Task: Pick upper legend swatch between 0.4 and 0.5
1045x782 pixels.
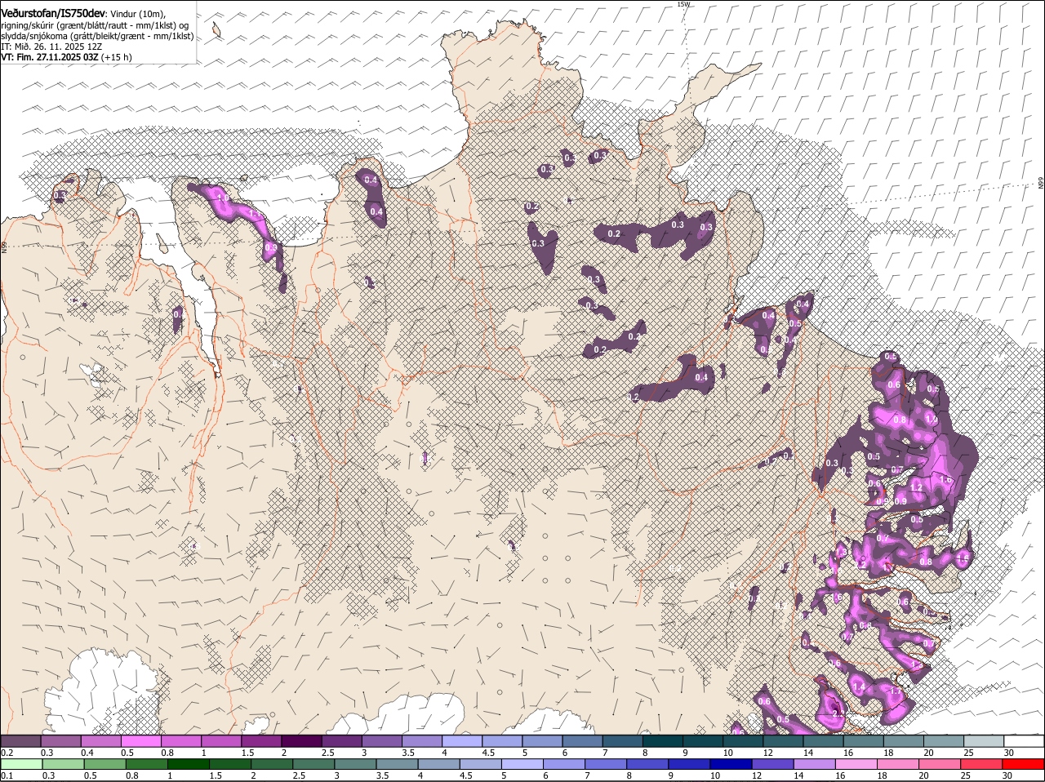Action: click(x=100, y=740)
